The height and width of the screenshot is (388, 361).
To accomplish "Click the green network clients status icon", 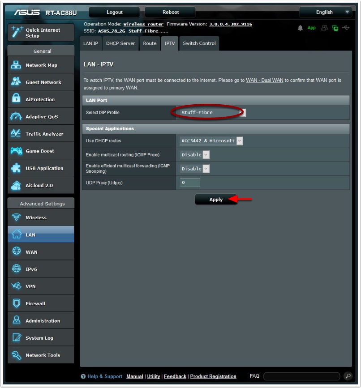I will tap(335, 28).
